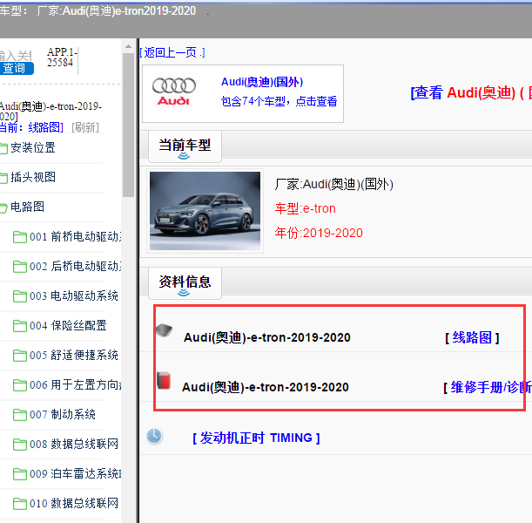This screenshot has width=532, height=523.
Task: Open 002 后桥电动驱动 tree entry
Action: [75, 266]
